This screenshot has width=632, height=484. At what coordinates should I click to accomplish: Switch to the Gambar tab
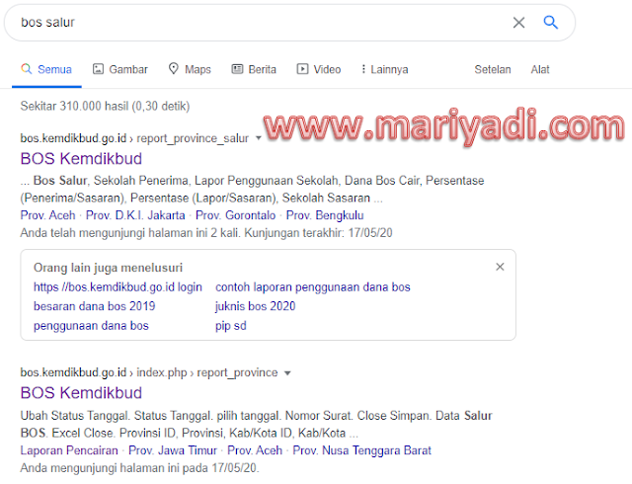click(x=120, y=69)
